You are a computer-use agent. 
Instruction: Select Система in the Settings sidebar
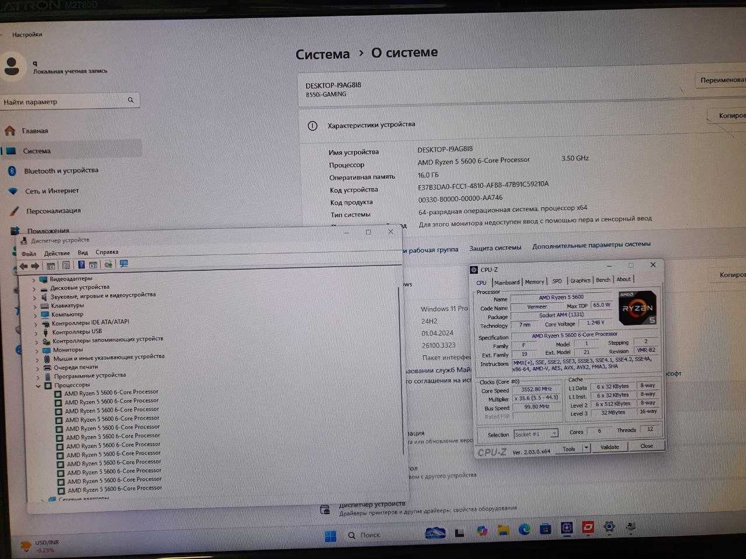[71, 150]
